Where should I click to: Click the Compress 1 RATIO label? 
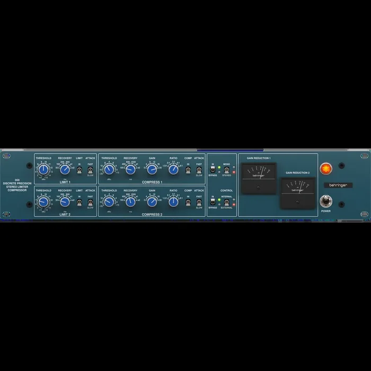pyautogui.click(x=173, y=158)
